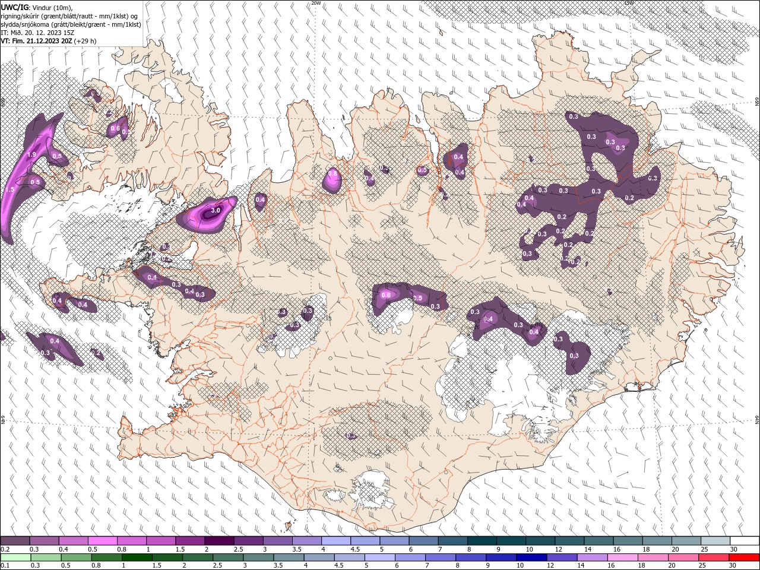The width and height of the screenshot is (760, 570).
Task: Click the white swatch after 30 in upper legend
Action: [745, 541]
